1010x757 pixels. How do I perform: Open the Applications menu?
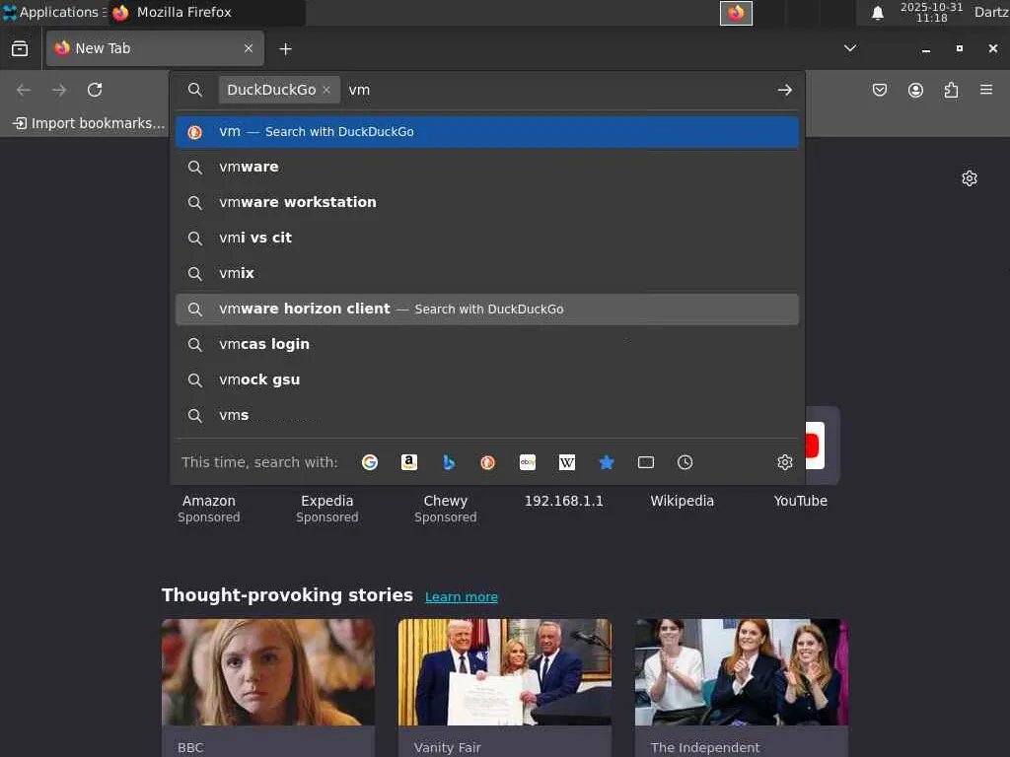53,12
